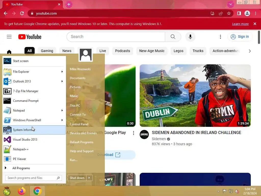Image resolution: width=261 pixels, height=196 pixels.
Task: Open Chrome side panel icon
Action: (239, 13)
